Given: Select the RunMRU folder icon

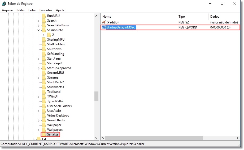Looking at the screenshot, I should click(x=44, y=16).
